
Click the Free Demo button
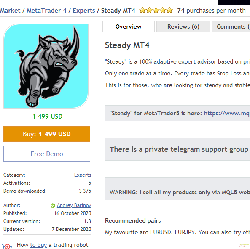point(47,154)
